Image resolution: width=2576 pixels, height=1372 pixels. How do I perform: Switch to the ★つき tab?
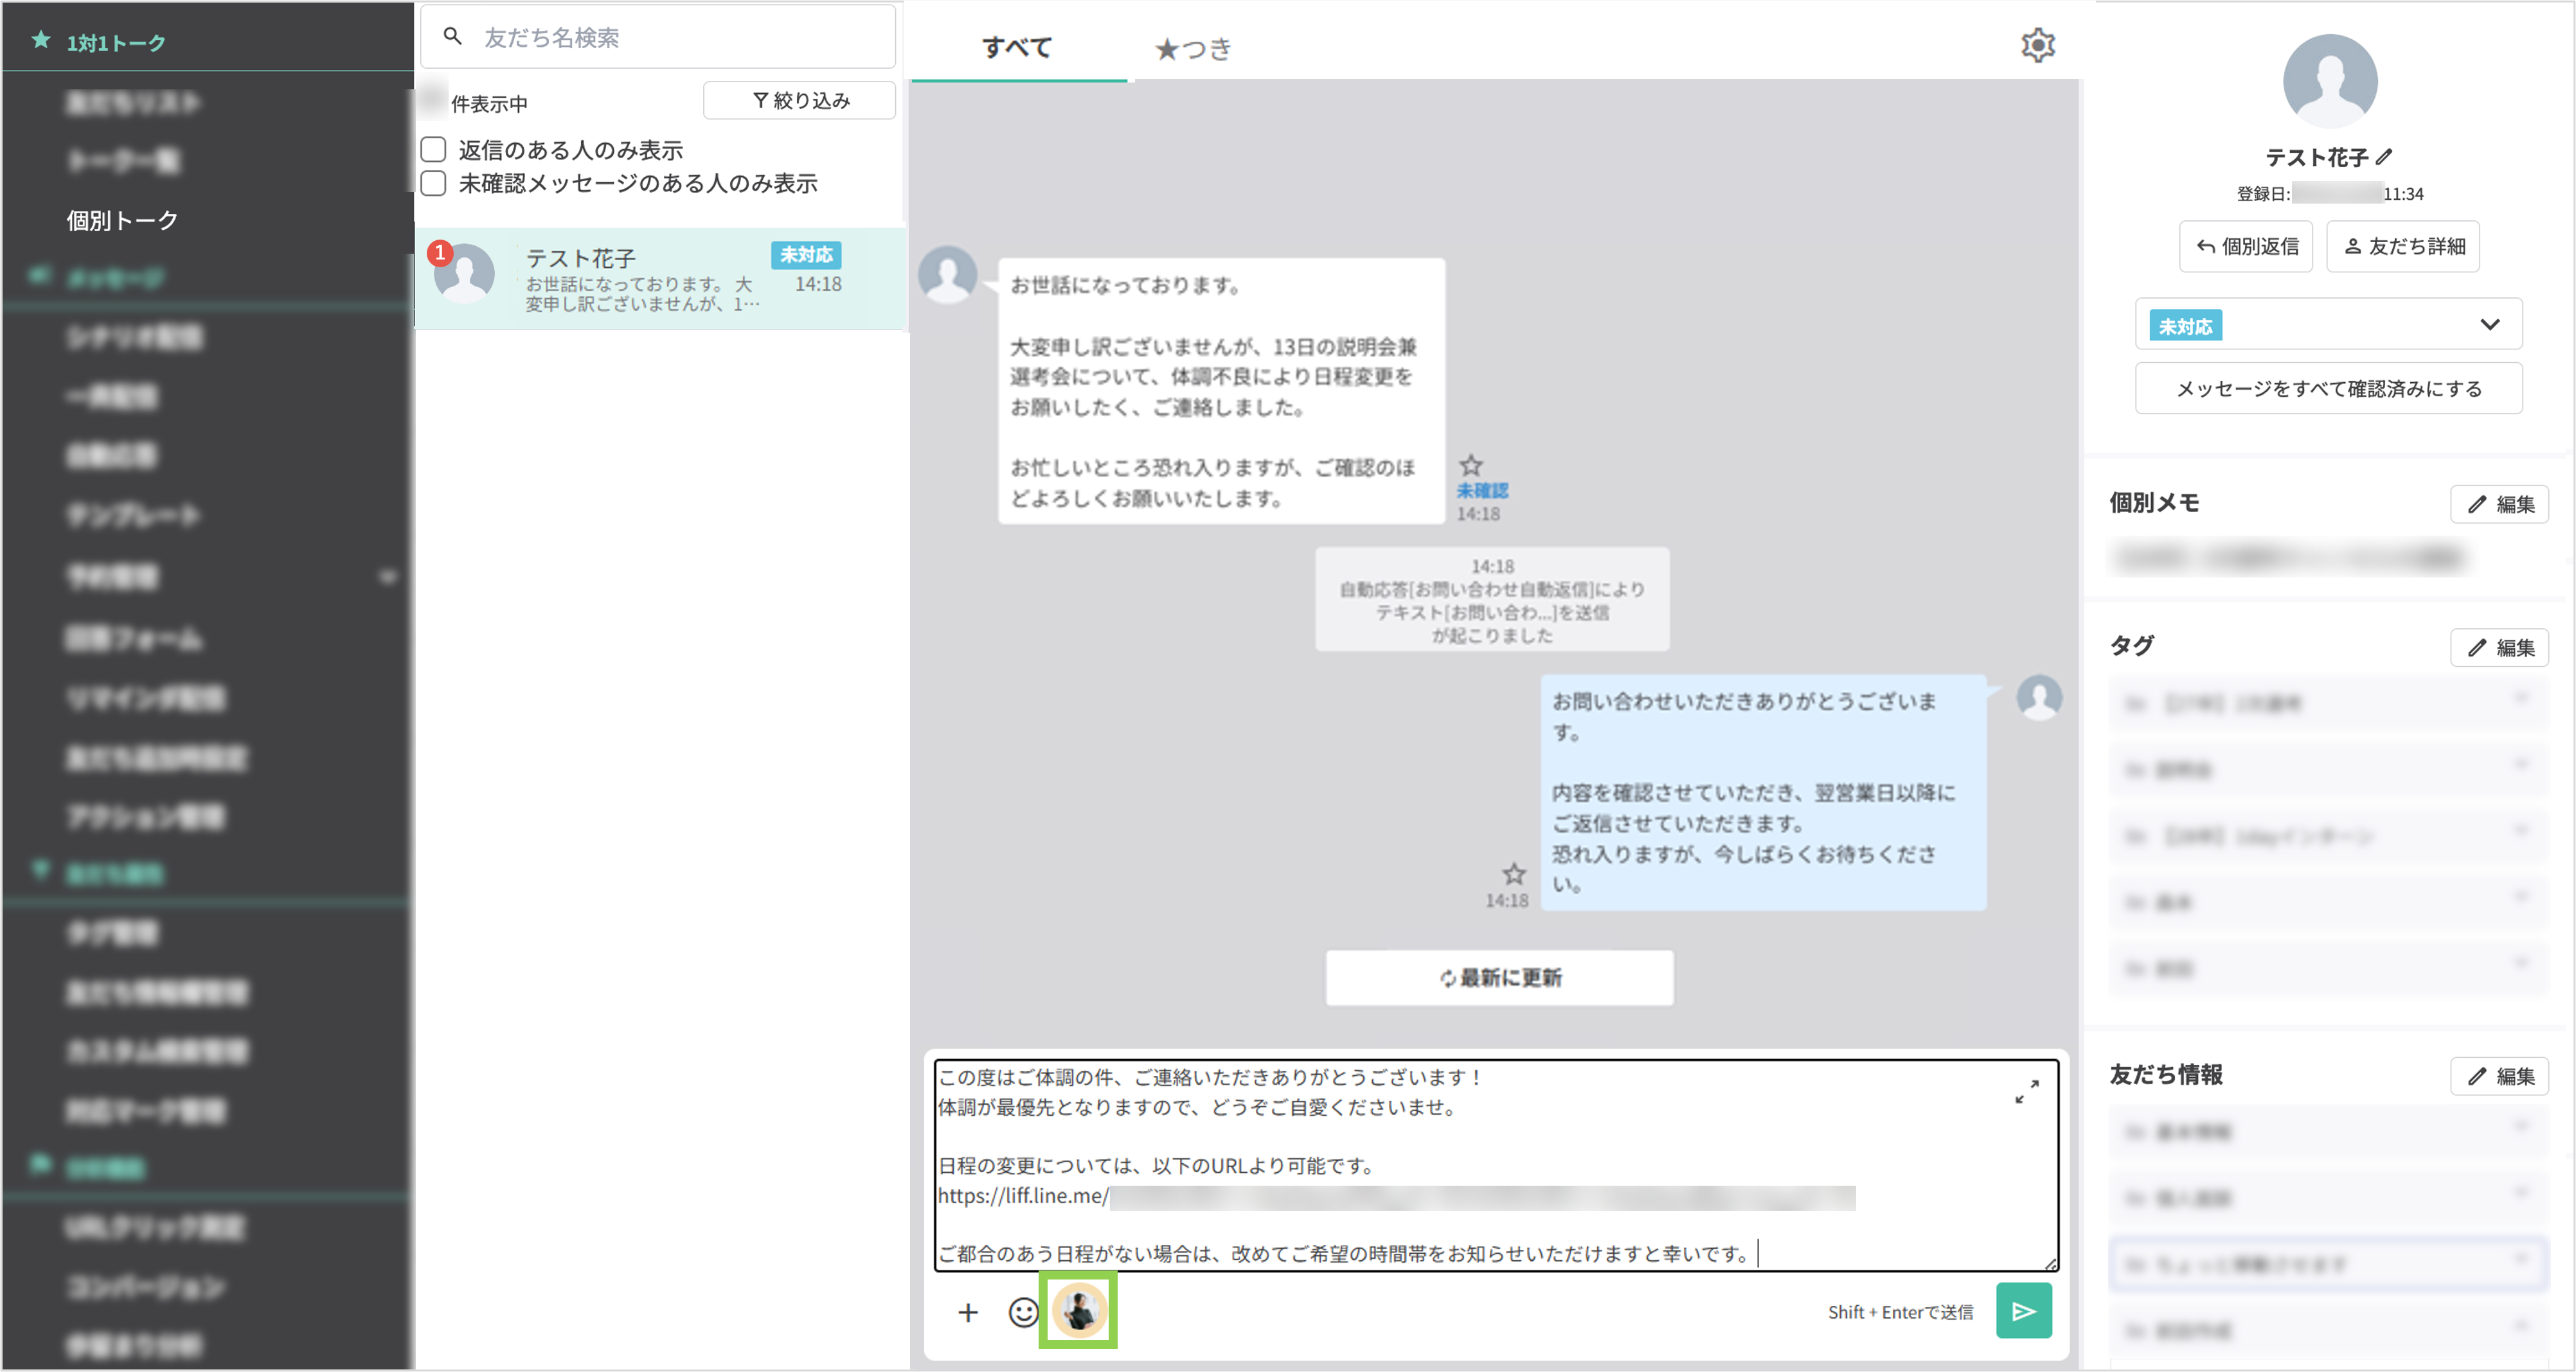point(1194,48)
